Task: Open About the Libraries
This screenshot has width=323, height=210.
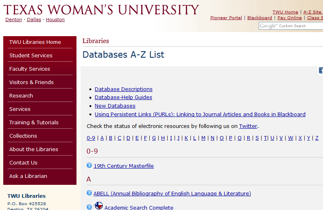Action: pyautogui.click(x=34, y=149)
